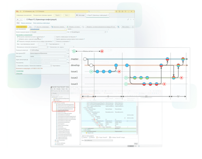Viewport: 202px width, 159px height.
Task: Click the red stop marker on issue1 branch
Action: pyautogui.click(x=119, y=71)
